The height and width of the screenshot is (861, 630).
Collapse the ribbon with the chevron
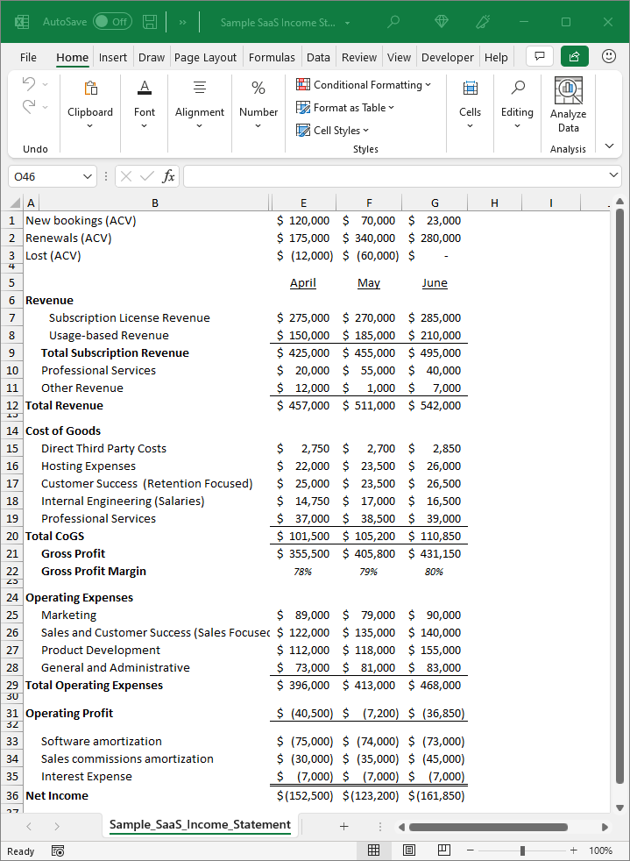point(609,146)
